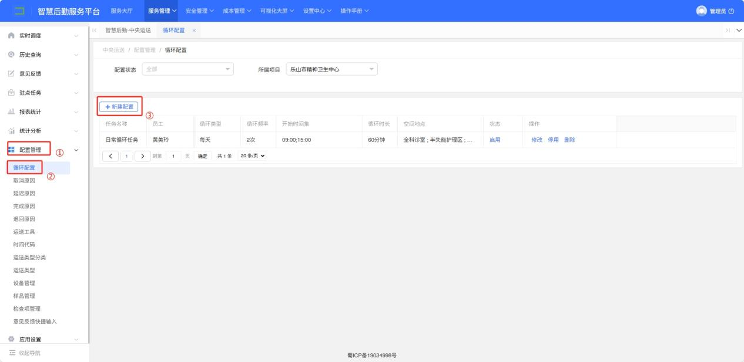Click the platform logo icon in header
Image resolution: width=744 pixels, height=362 pixels.
tap(20, 11)
